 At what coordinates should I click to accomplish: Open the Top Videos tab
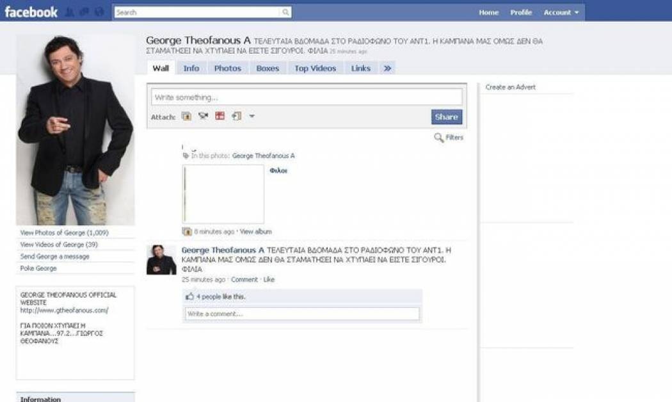pyautogui.click(x=315, y=68)
